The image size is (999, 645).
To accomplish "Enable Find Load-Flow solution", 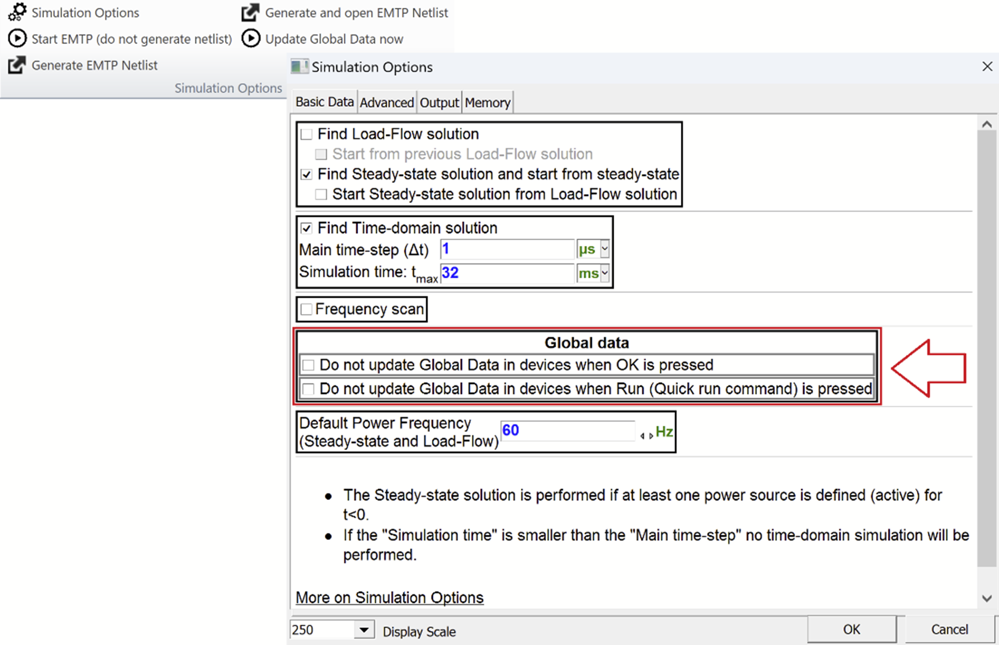I will pyautogui.click(x=306, y=134).
